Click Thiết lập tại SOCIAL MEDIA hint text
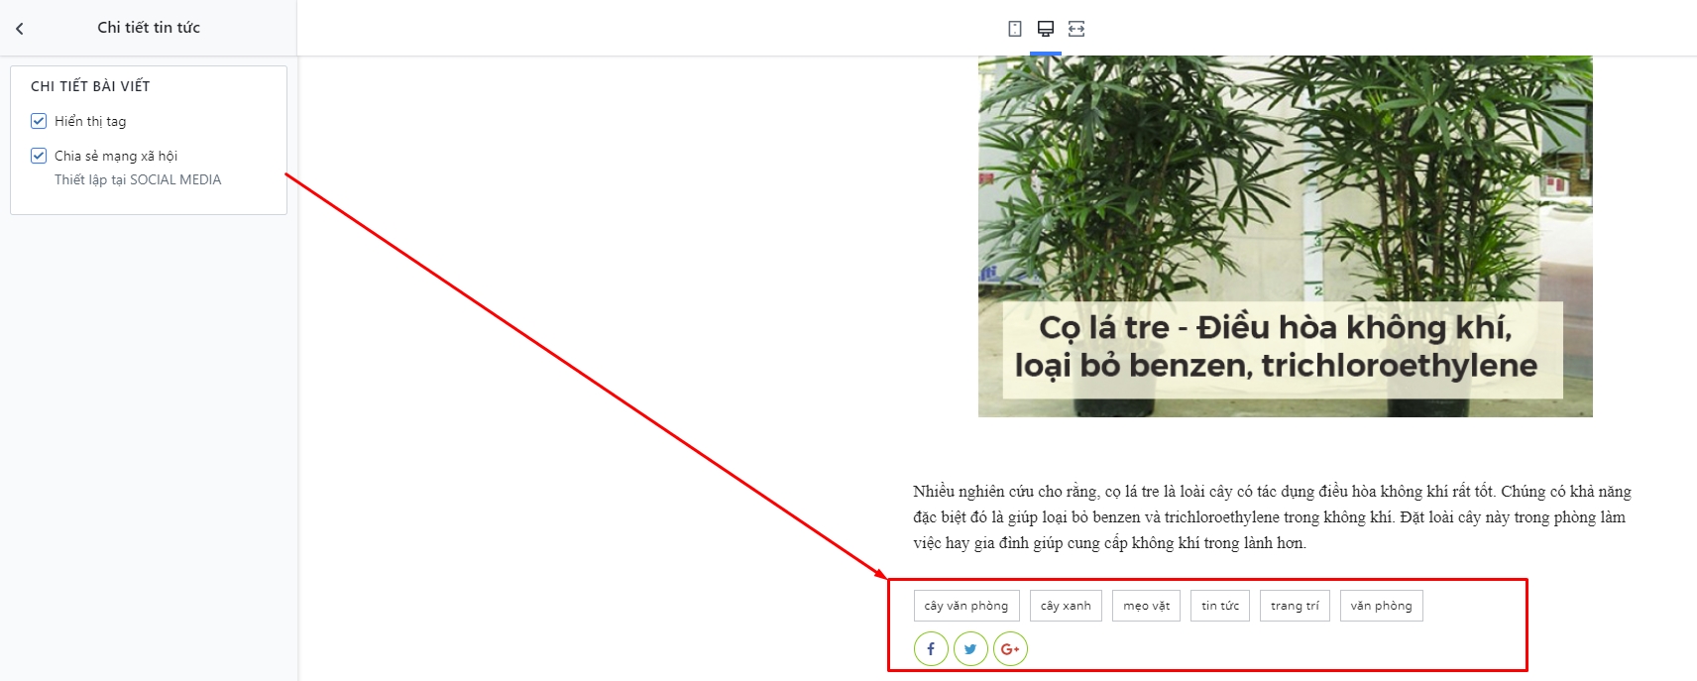 click(138, 179)
